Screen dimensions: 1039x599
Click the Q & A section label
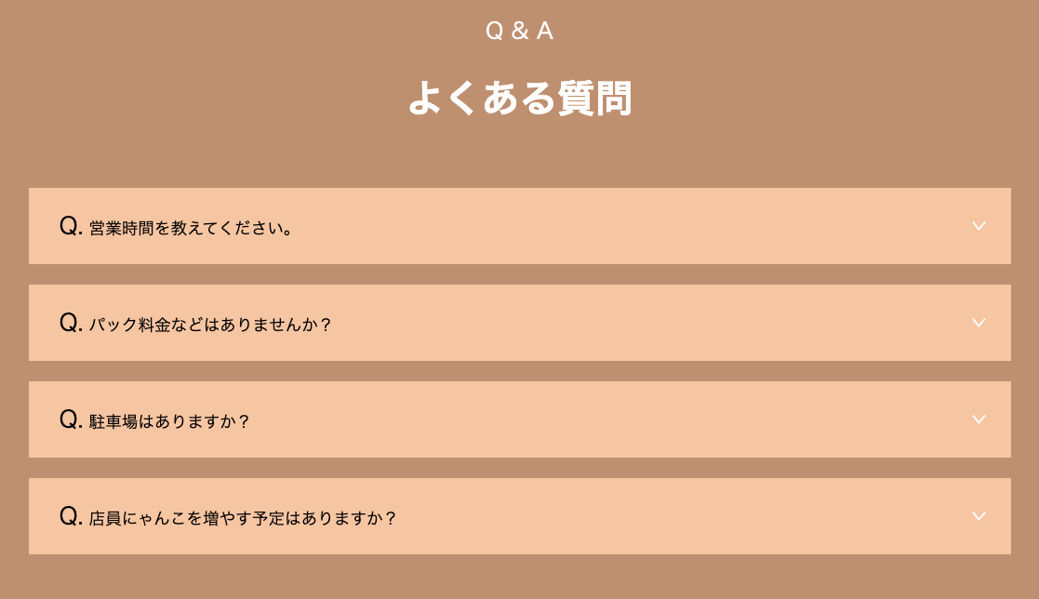coord(519,31)
